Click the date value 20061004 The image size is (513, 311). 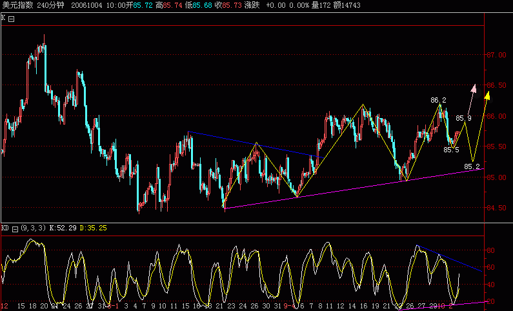[x=86, y=5]
